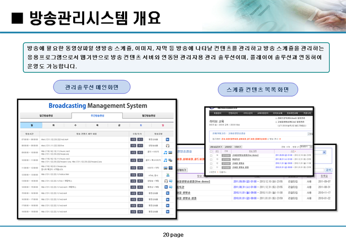This screenshot has height=240, width=346.
Task: Click the multi-image icon in the 10:00–11:00 row
Action: pyautogui.click(x=171, y=160)
